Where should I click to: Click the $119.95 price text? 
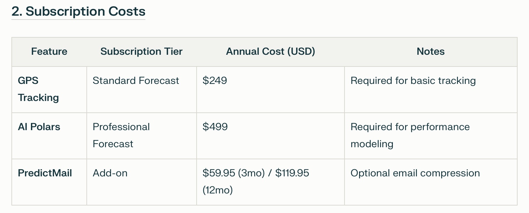pos(292,173)
